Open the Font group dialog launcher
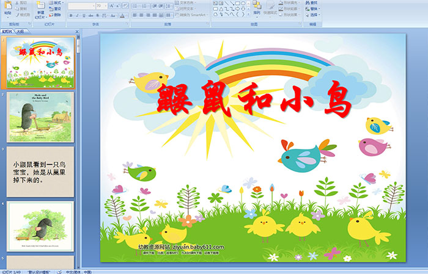 click(x=127, y=24)
